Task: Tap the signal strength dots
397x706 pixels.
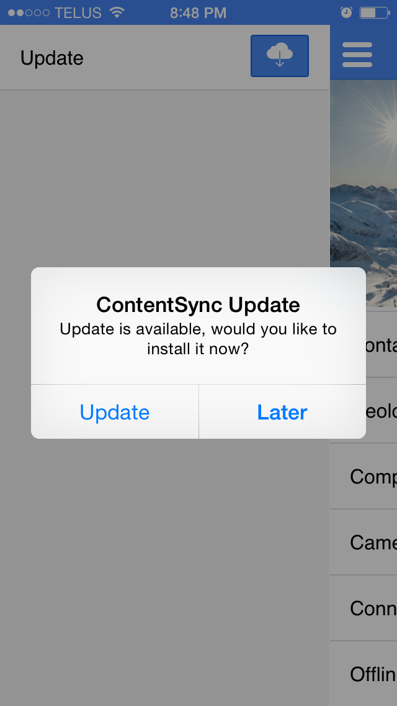Action: [x=29, y=12]
